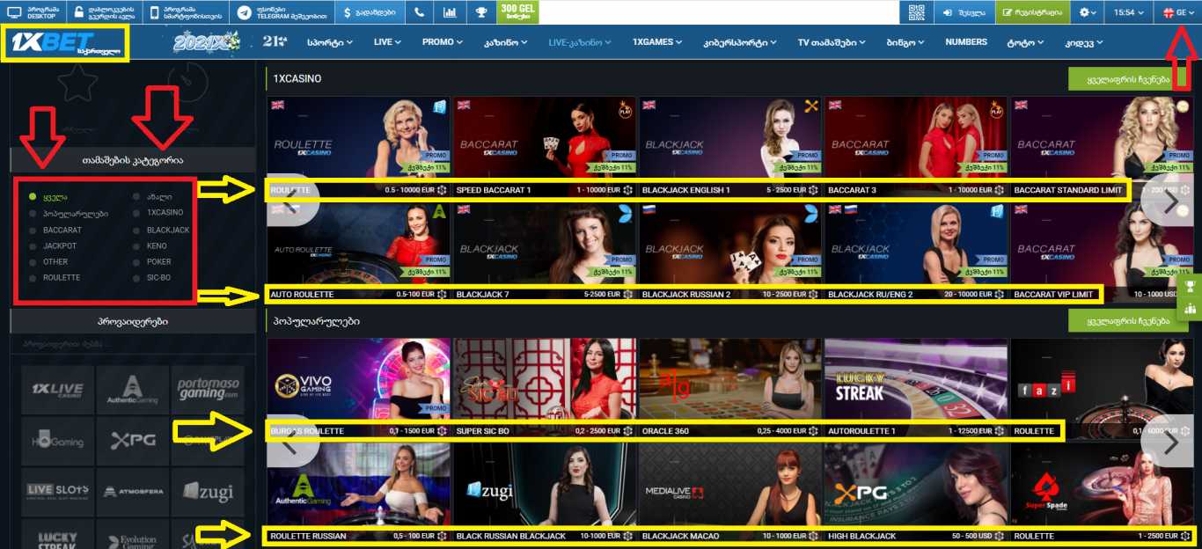Click the phone callback icon
The height and width of the screenshot is (549, 1202).
[x=419, y=12]
